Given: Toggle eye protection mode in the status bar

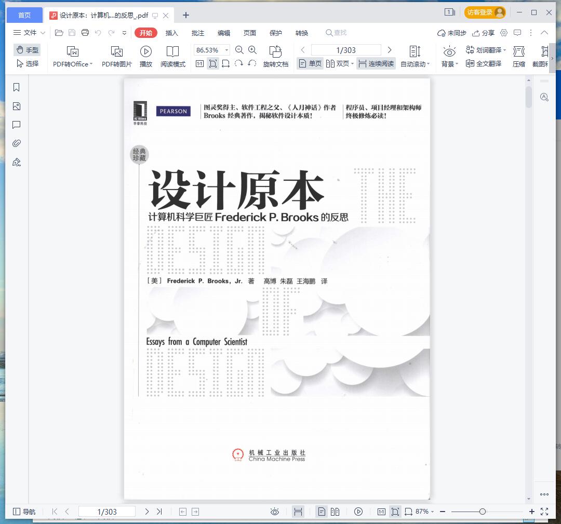Looking at the screenshot, I should coord(274,512).
